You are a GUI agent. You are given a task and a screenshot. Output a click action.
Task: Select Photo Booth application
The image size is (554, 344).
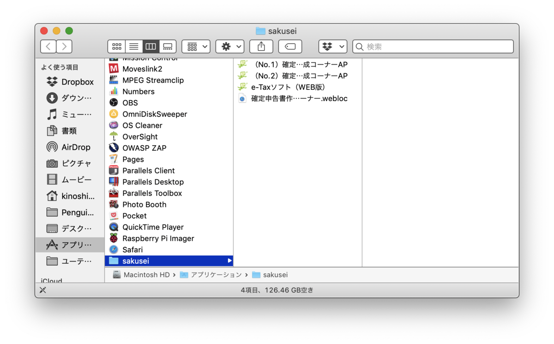pos(169,205)
